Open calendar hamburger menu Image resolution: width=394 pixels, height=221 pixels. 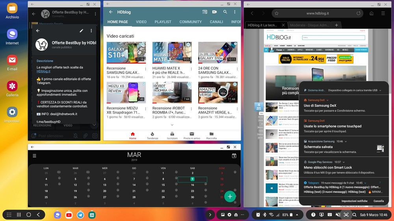tap(34, 156)
